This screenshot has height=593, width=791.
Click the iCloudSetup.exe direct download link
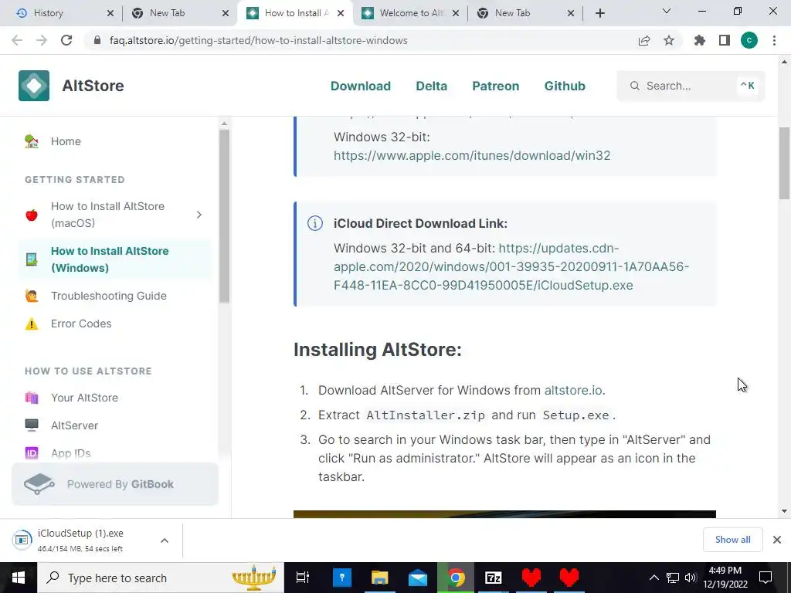pyautogui.click(x=511, y=266)
